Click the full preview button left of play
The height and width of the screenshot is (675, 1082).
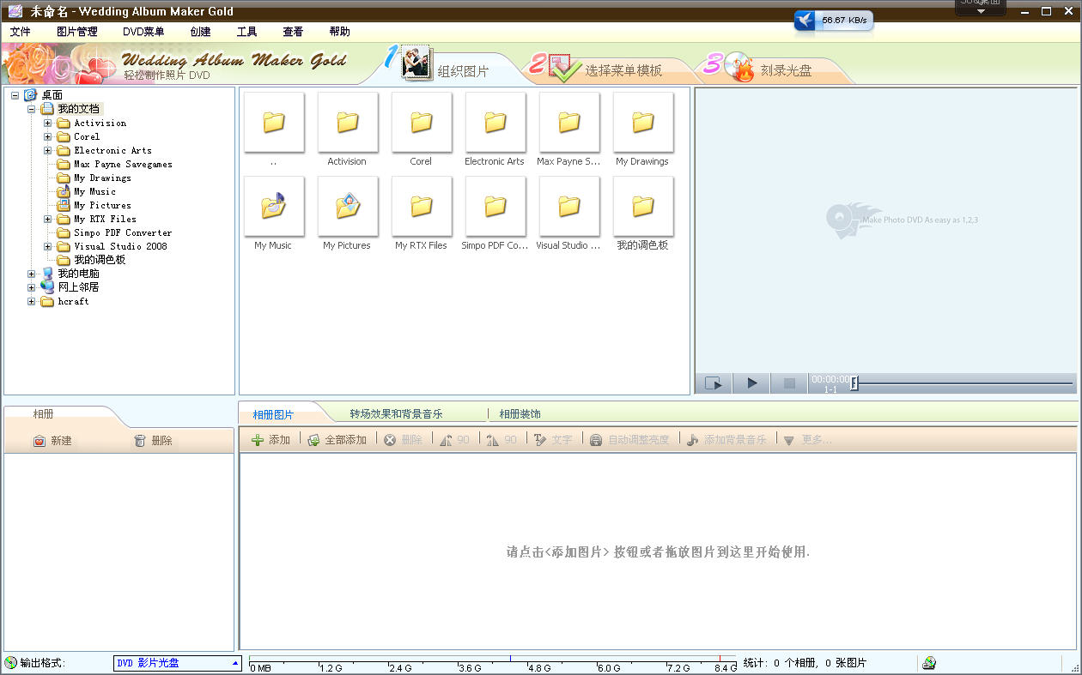[x=714, y=383]
